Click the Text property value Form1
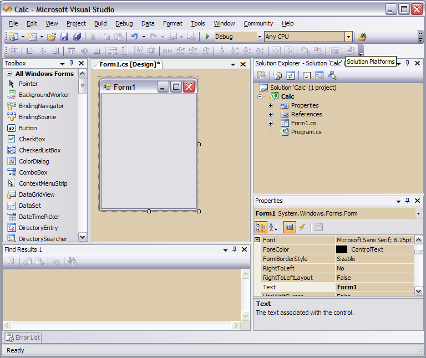 pyautogui.click(x=347, y=287)
